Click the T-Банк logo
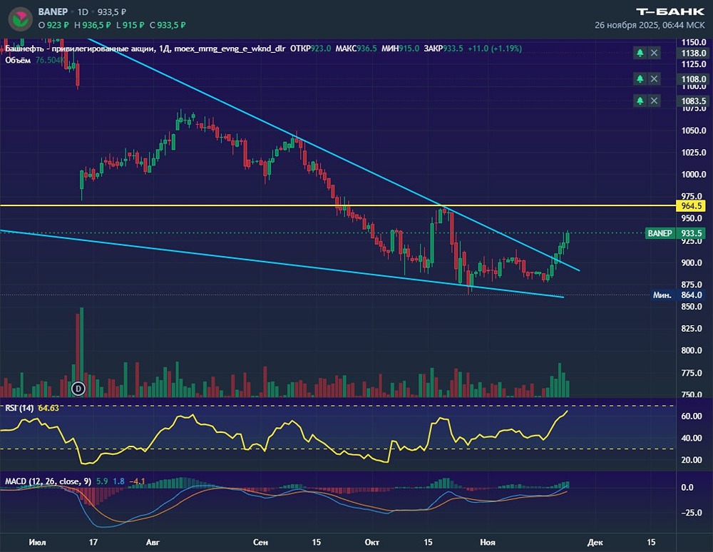 pyautogui.click(x=670, y=12)
